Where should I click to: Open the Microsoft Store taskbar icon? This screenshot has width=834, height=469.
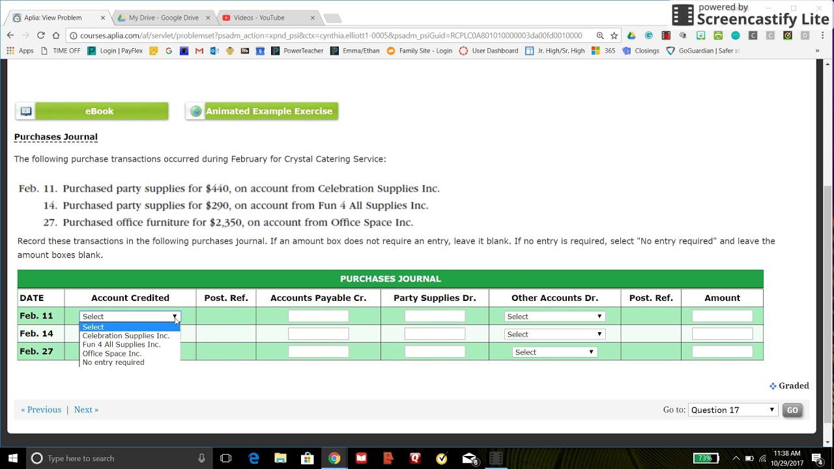click(x=307, y=459)
